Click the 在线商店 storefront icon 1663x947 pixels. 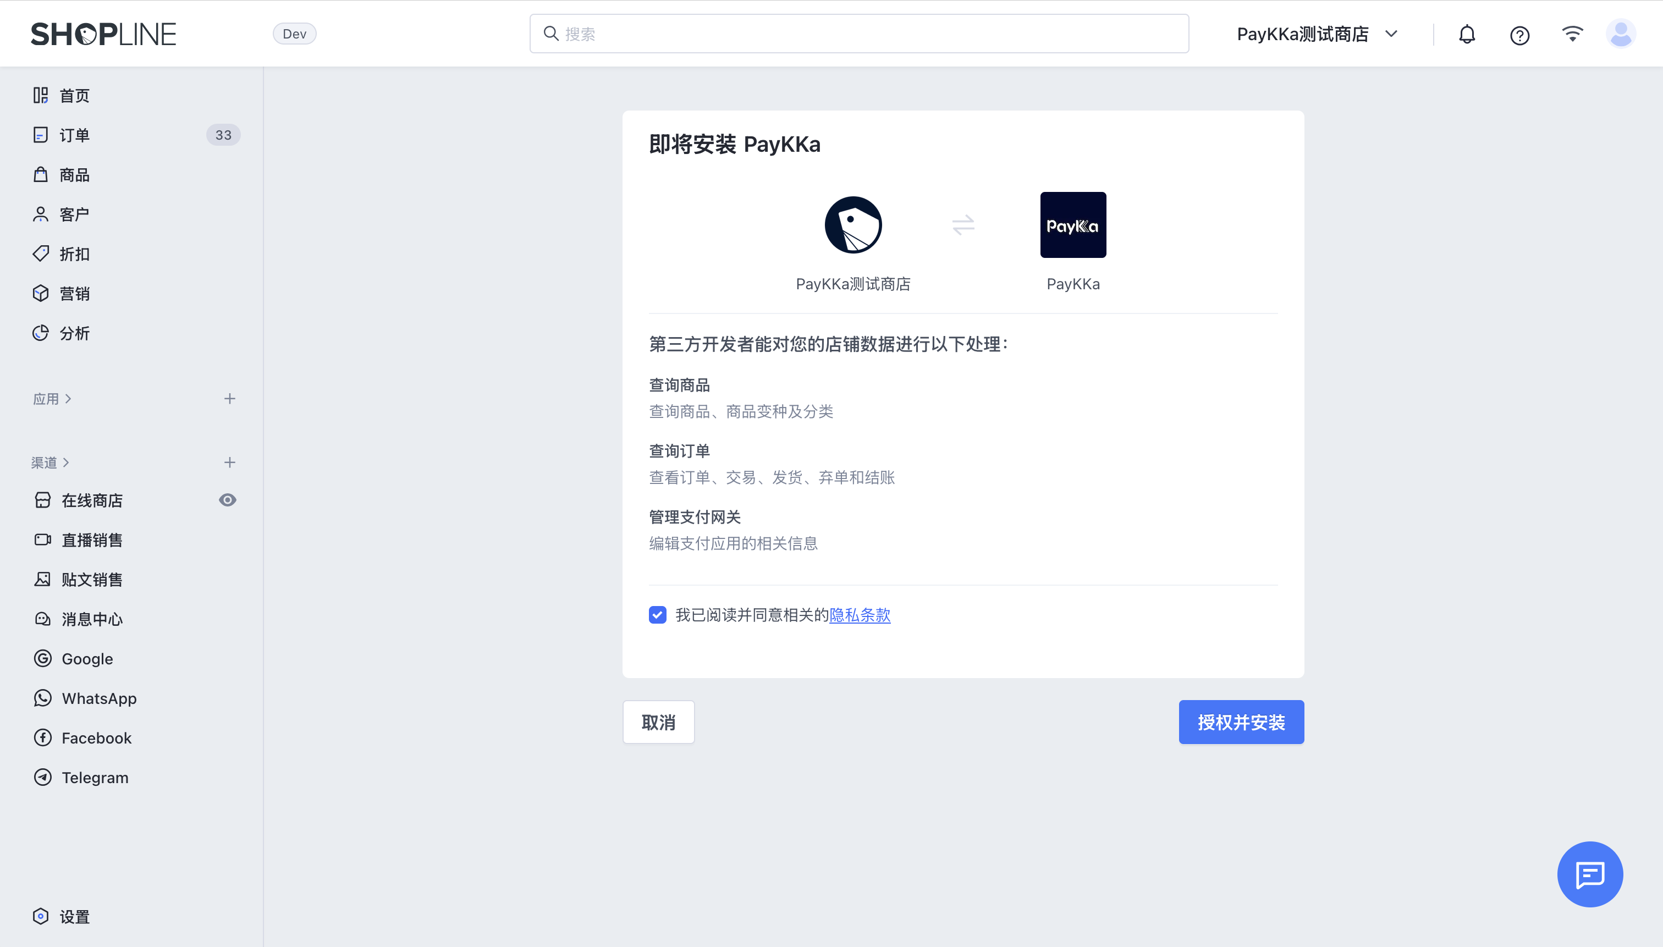coord(43,500)
